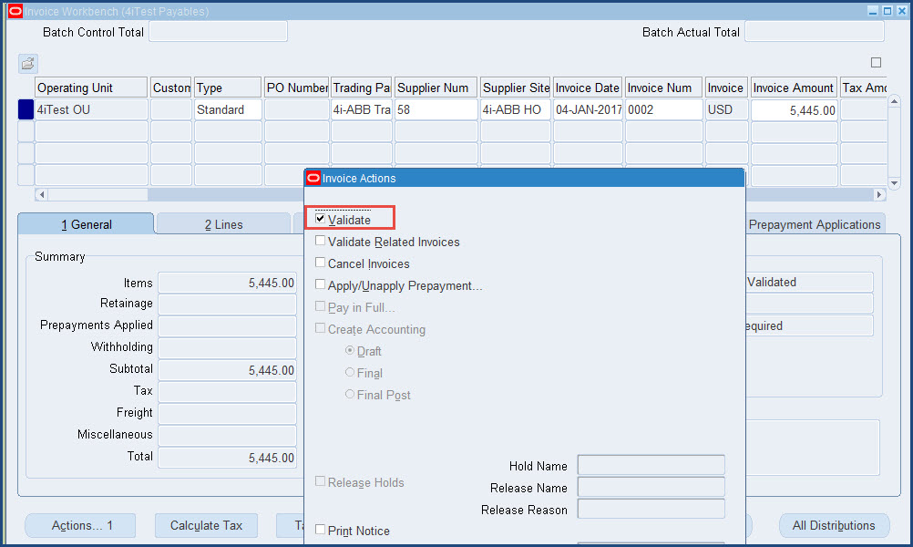Click the right arrow of the invoice scrollbar

[877, 194]
